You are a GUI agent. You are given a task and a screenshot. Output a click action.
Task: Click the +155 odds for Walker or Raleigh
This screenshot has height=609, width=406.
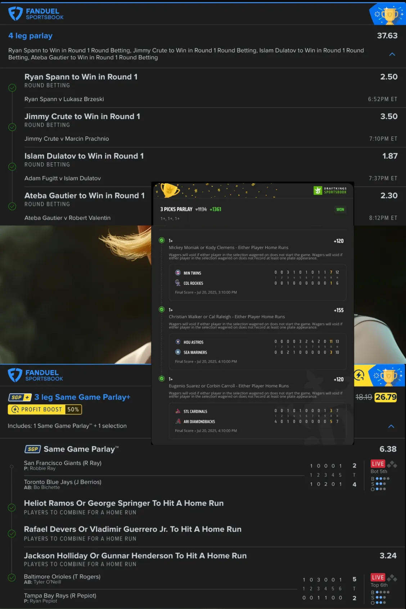point(339,310)
